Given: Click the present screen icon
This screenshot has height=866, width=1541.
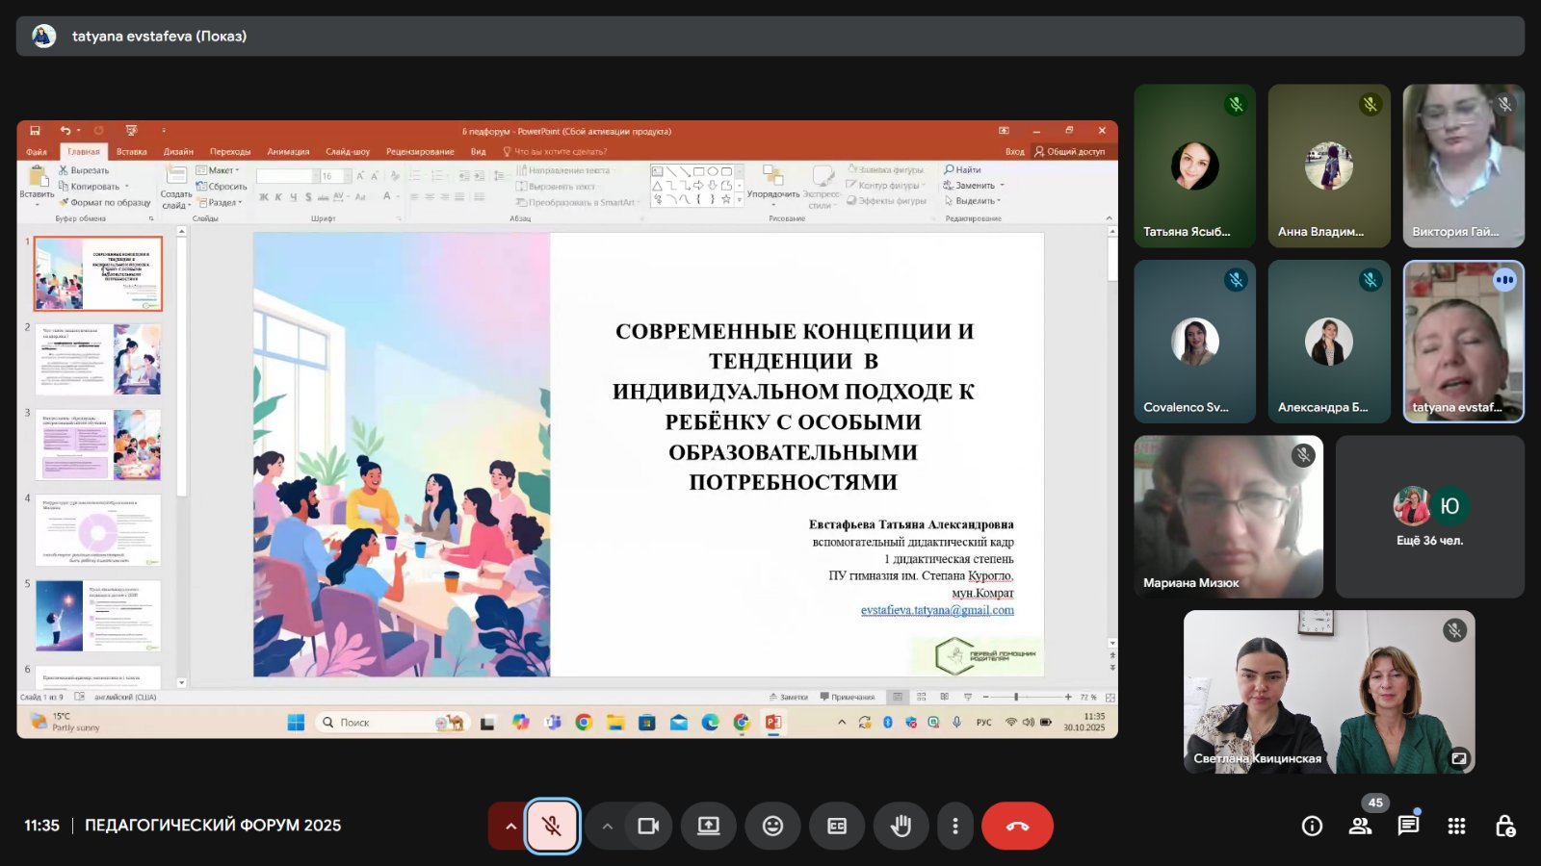Looking at the screenshot, I should 709,826.
